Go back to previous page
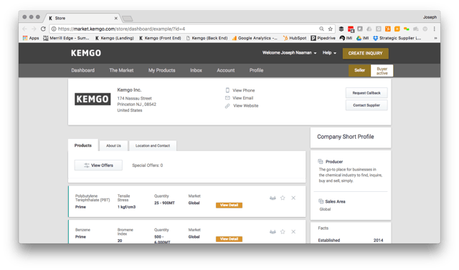Viewport: 459px width, 270px height. tap(24, 29)
